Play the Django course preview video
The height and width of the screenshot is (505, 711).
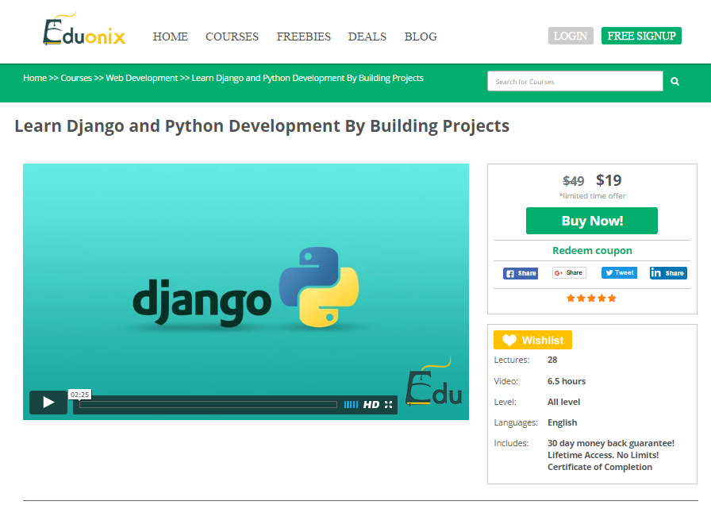pos(48,403)
